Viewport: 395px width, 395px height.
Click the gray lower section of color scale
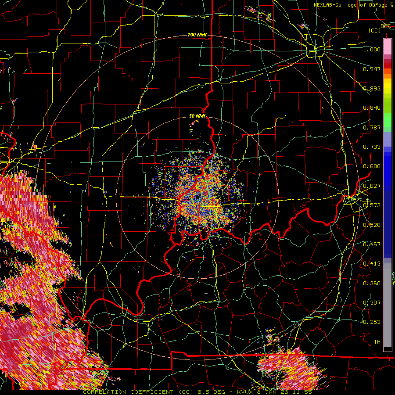point(388,305)
